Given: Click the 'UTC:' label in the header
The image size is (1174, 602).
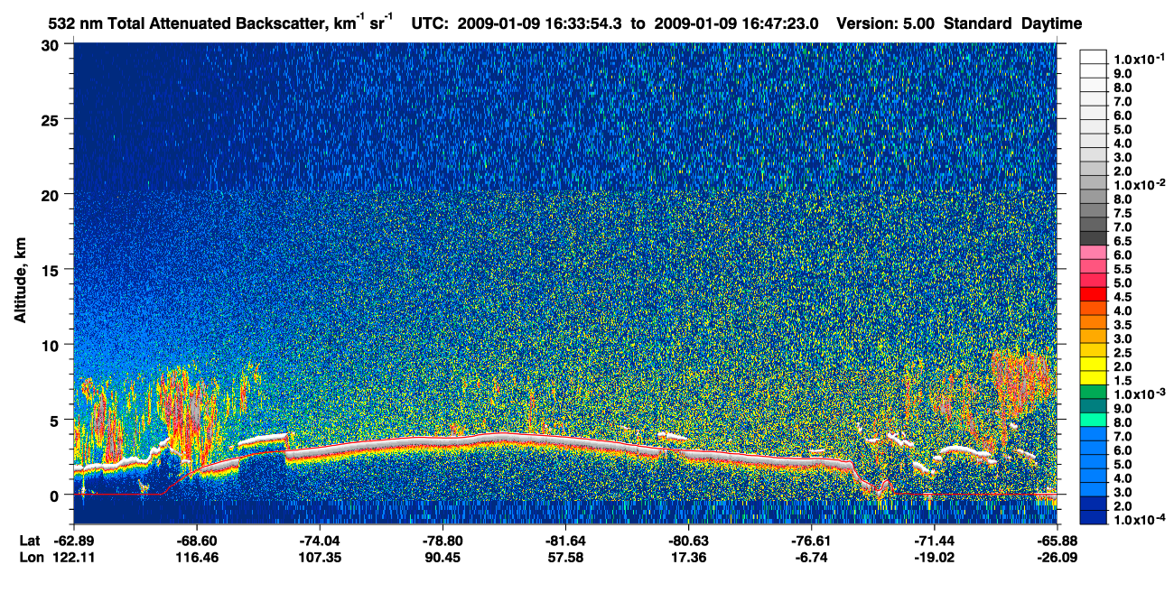Looking at the screenshot, I should [429, 23].
